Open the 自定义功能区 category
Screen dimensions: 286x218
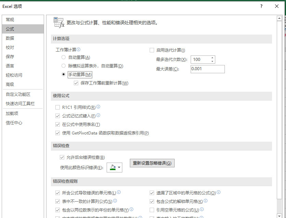(23, 94)
